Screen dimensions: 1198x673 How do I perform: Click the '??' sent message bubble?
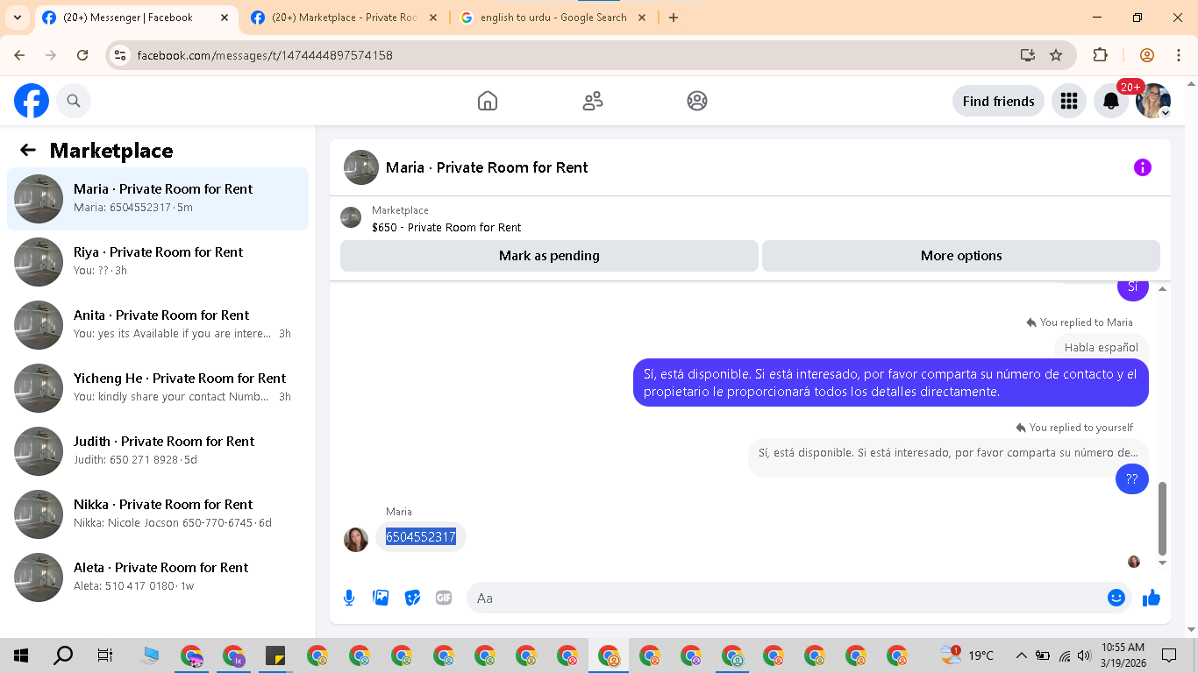point(1132,478)
